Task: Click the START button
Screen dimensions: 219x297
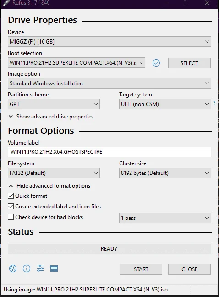Action: [x=141, y=269]
